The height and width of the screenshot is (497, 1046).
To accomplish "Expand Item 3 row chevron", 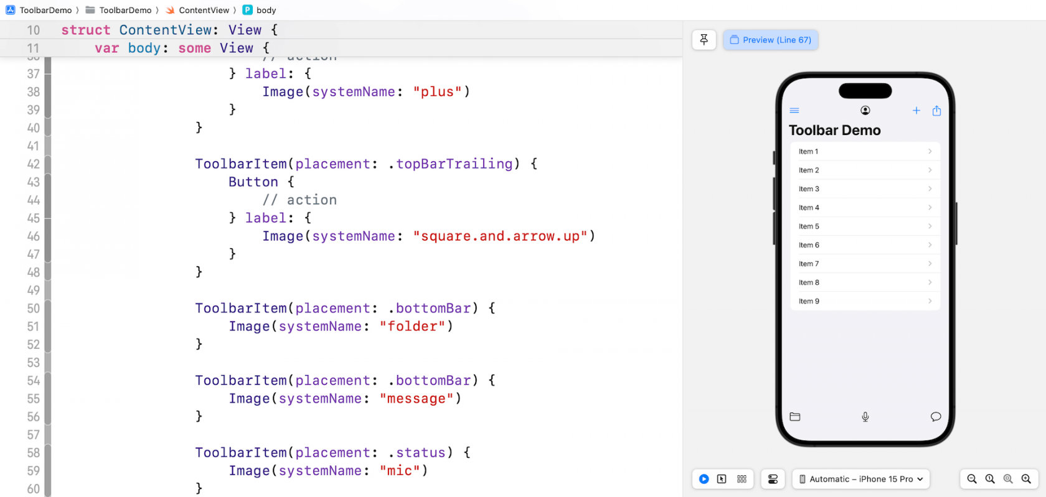I will point(930,189).
